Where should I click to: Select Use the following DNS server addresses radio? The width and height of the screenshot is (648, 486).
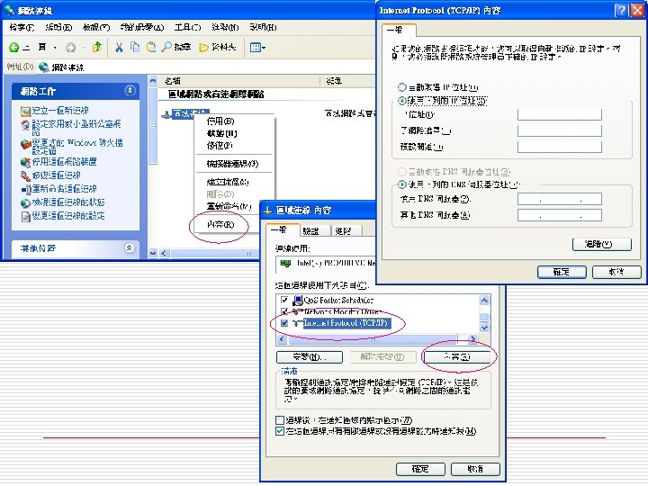[x=401, y=184]
